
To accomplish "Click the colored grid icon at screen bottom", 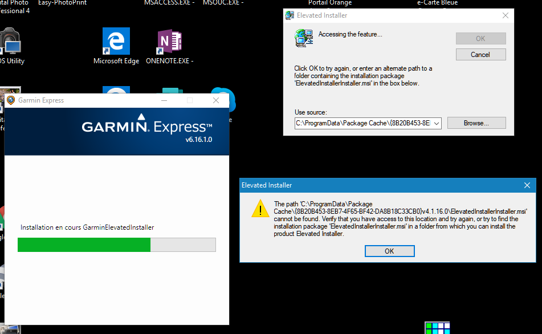I will 437,328.
